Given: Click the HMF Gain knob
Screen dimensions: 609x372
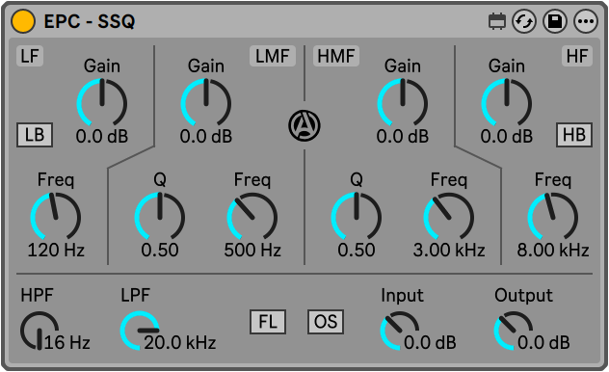Looking at the screenshot, I should click(x=403, y=102).
